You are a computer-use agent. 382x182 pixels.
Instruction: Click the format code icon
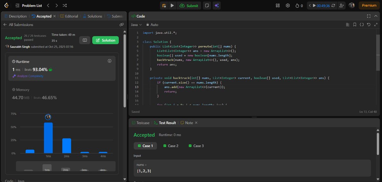tap(348, 24)
